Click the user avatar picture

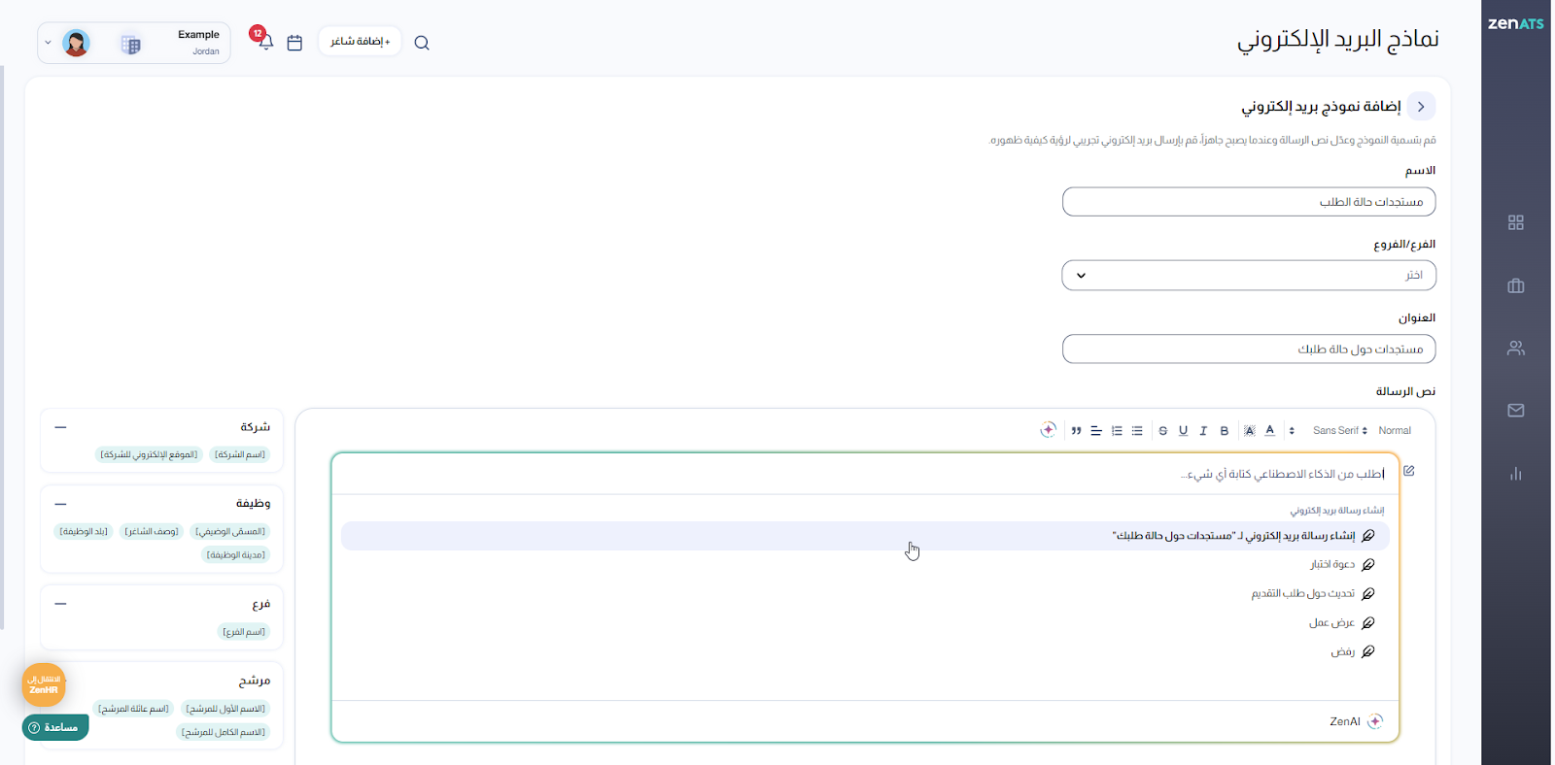tap(76, 44)
